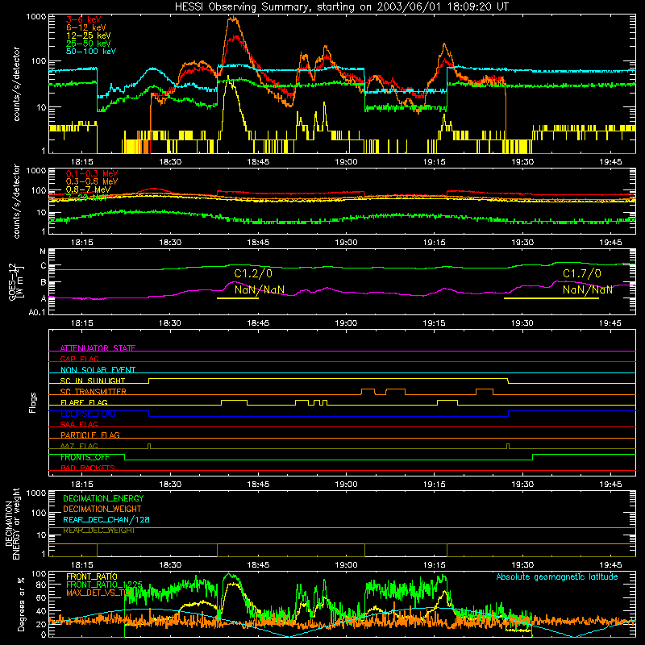The width and height of the screenshot is (645, 645).
Task: Select the '6-12 keV' legend label
Action: [x=86, y=27]
